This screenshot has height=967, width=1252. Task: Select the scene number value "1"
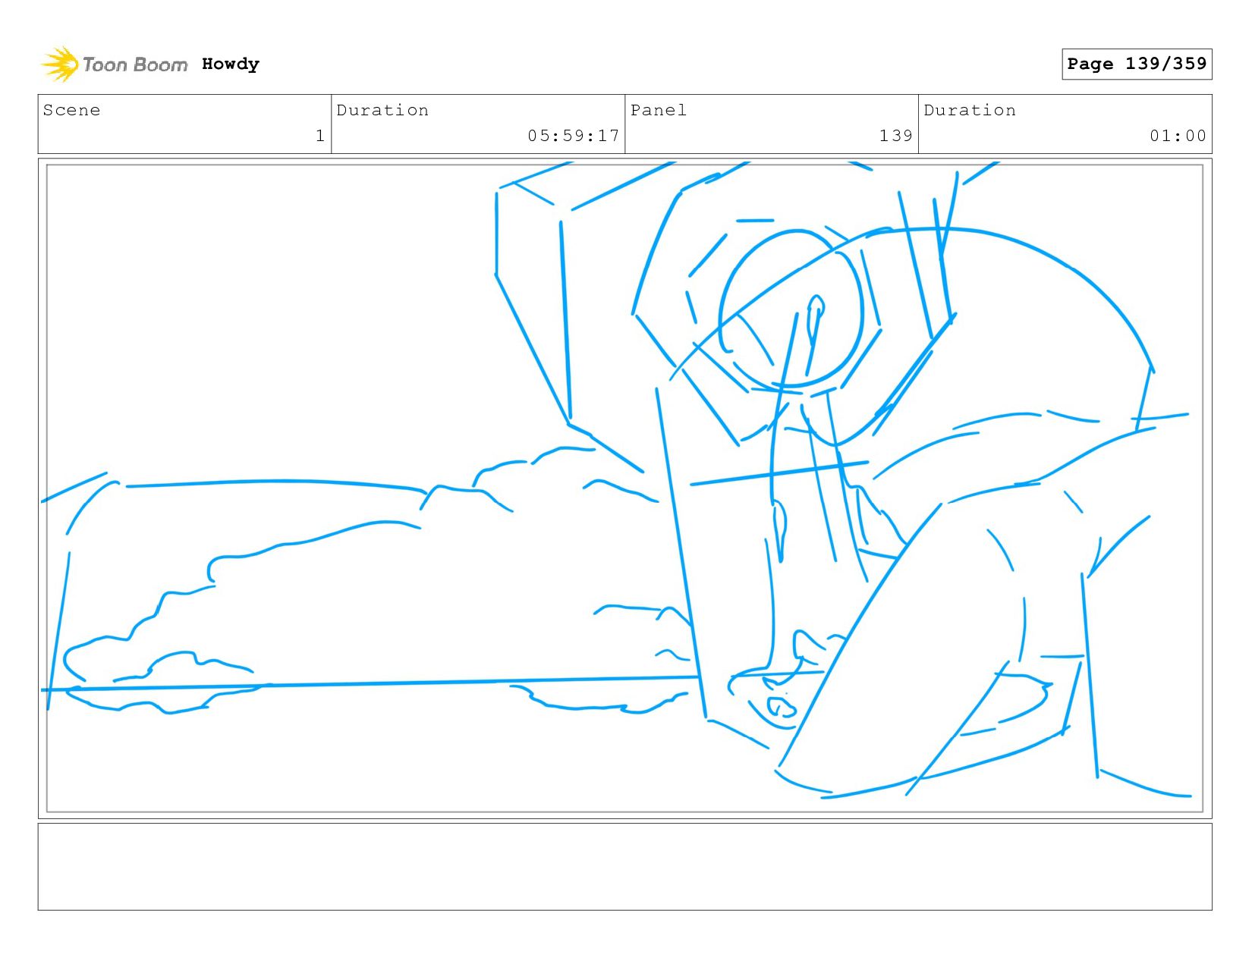coord(320,136)
